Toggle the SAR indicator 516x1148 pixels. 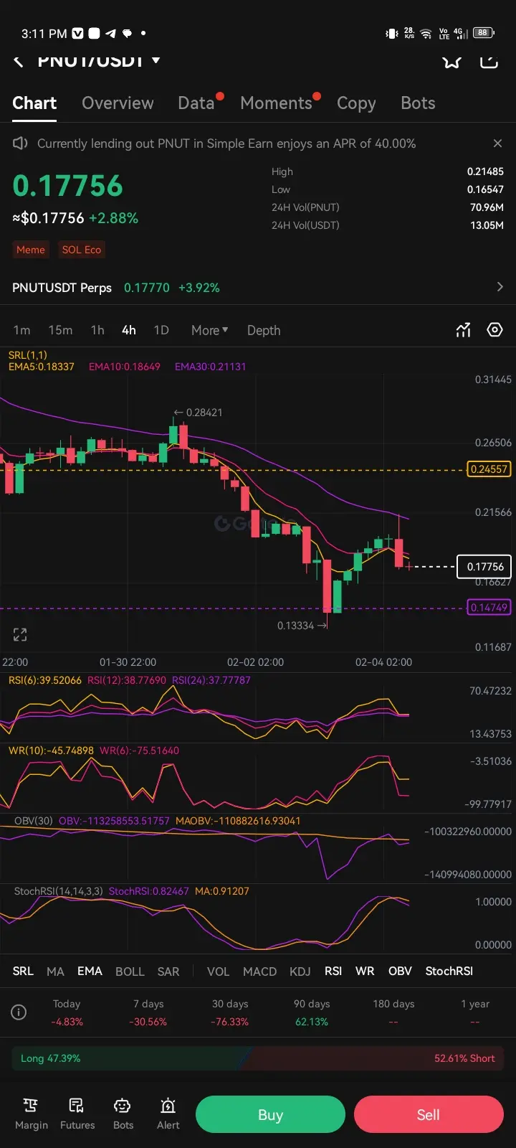tap(168, 971)
